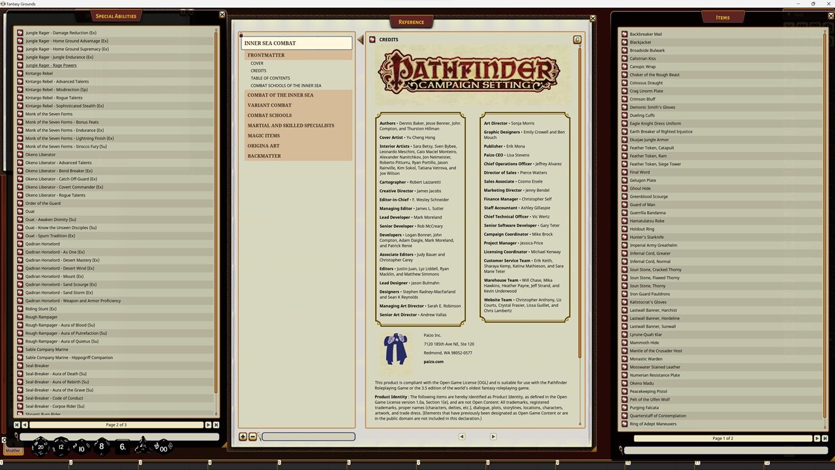
Task: Open Jungle Rager - Rage Powers ability
Action: (x=51, y=65)
